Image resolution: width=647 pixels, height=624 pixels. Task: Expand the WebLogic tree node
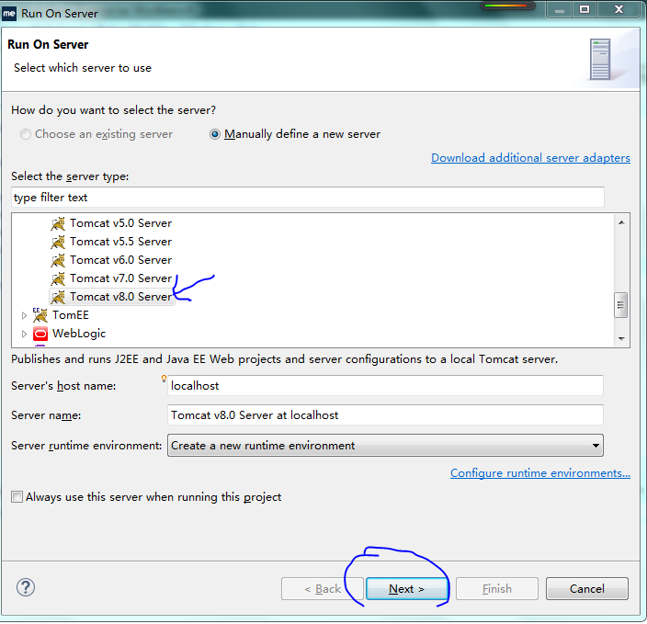pyautogui.click(x=25, y=334)
